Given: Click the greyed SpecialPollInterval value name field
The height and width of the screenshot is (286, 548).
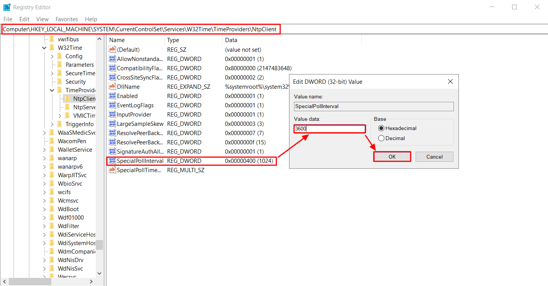Looking at the screenshot, I should click(374, 106).
